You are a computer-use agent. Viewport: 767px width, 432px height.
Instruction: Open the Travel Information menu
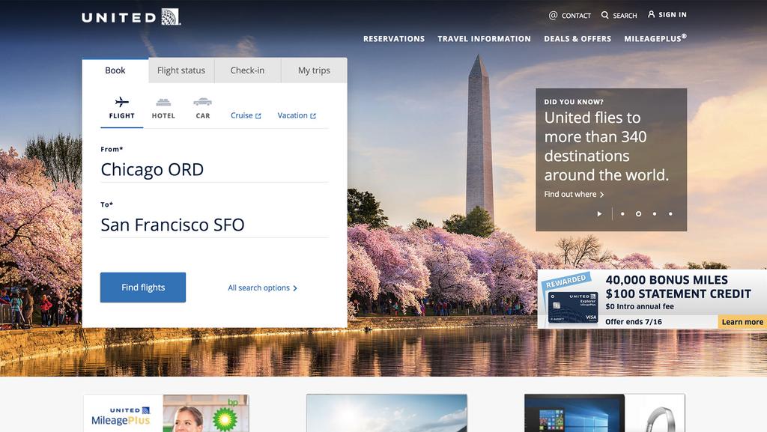[x=484, y=39]
